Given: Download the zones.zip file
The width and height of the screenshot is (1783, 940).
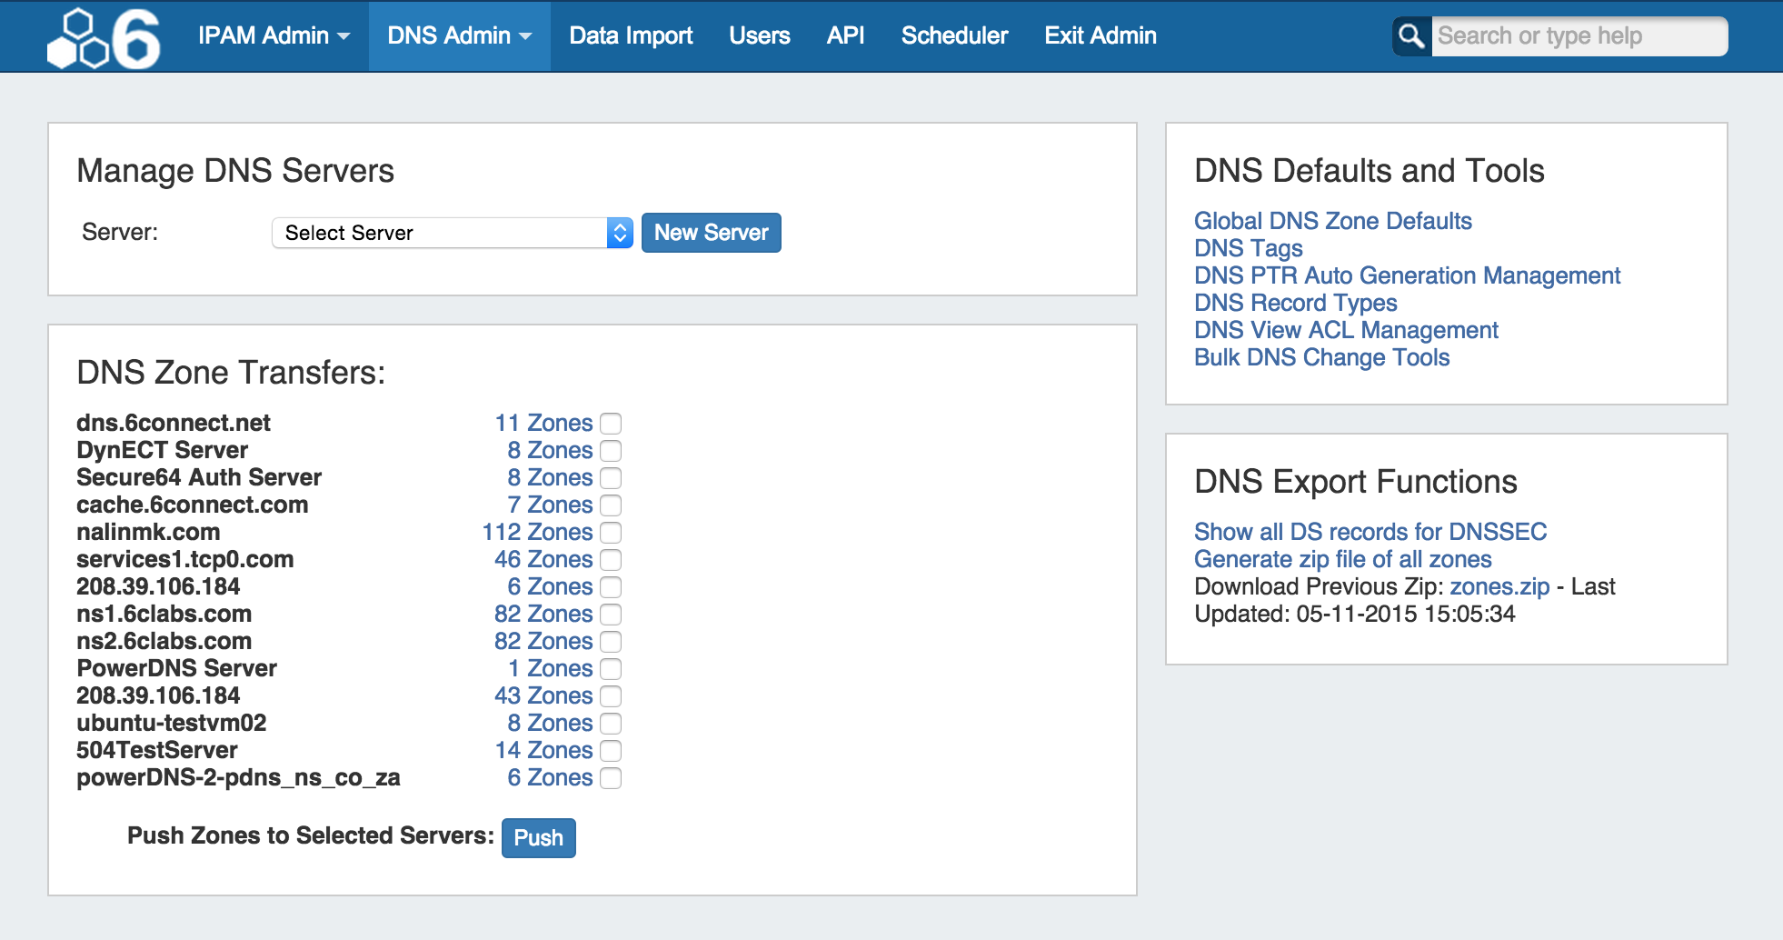Looking at the screenshot, I should [1499, 586].
